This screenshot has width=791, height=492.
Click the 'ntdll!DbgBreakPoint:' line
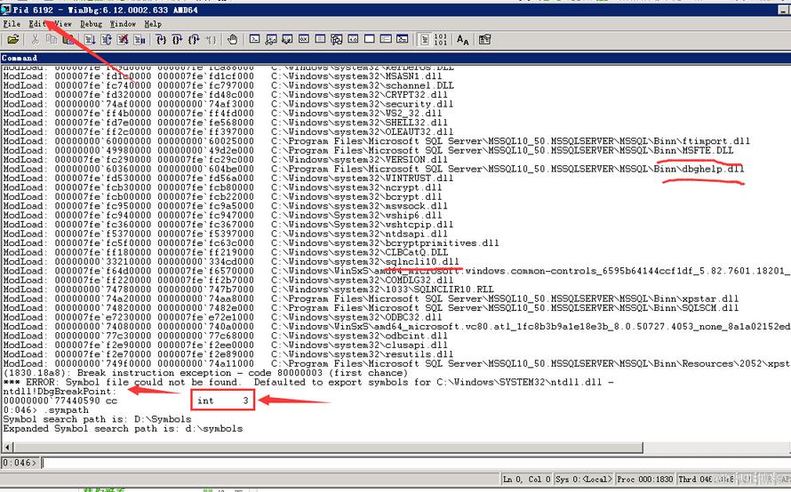click(60, 391)
